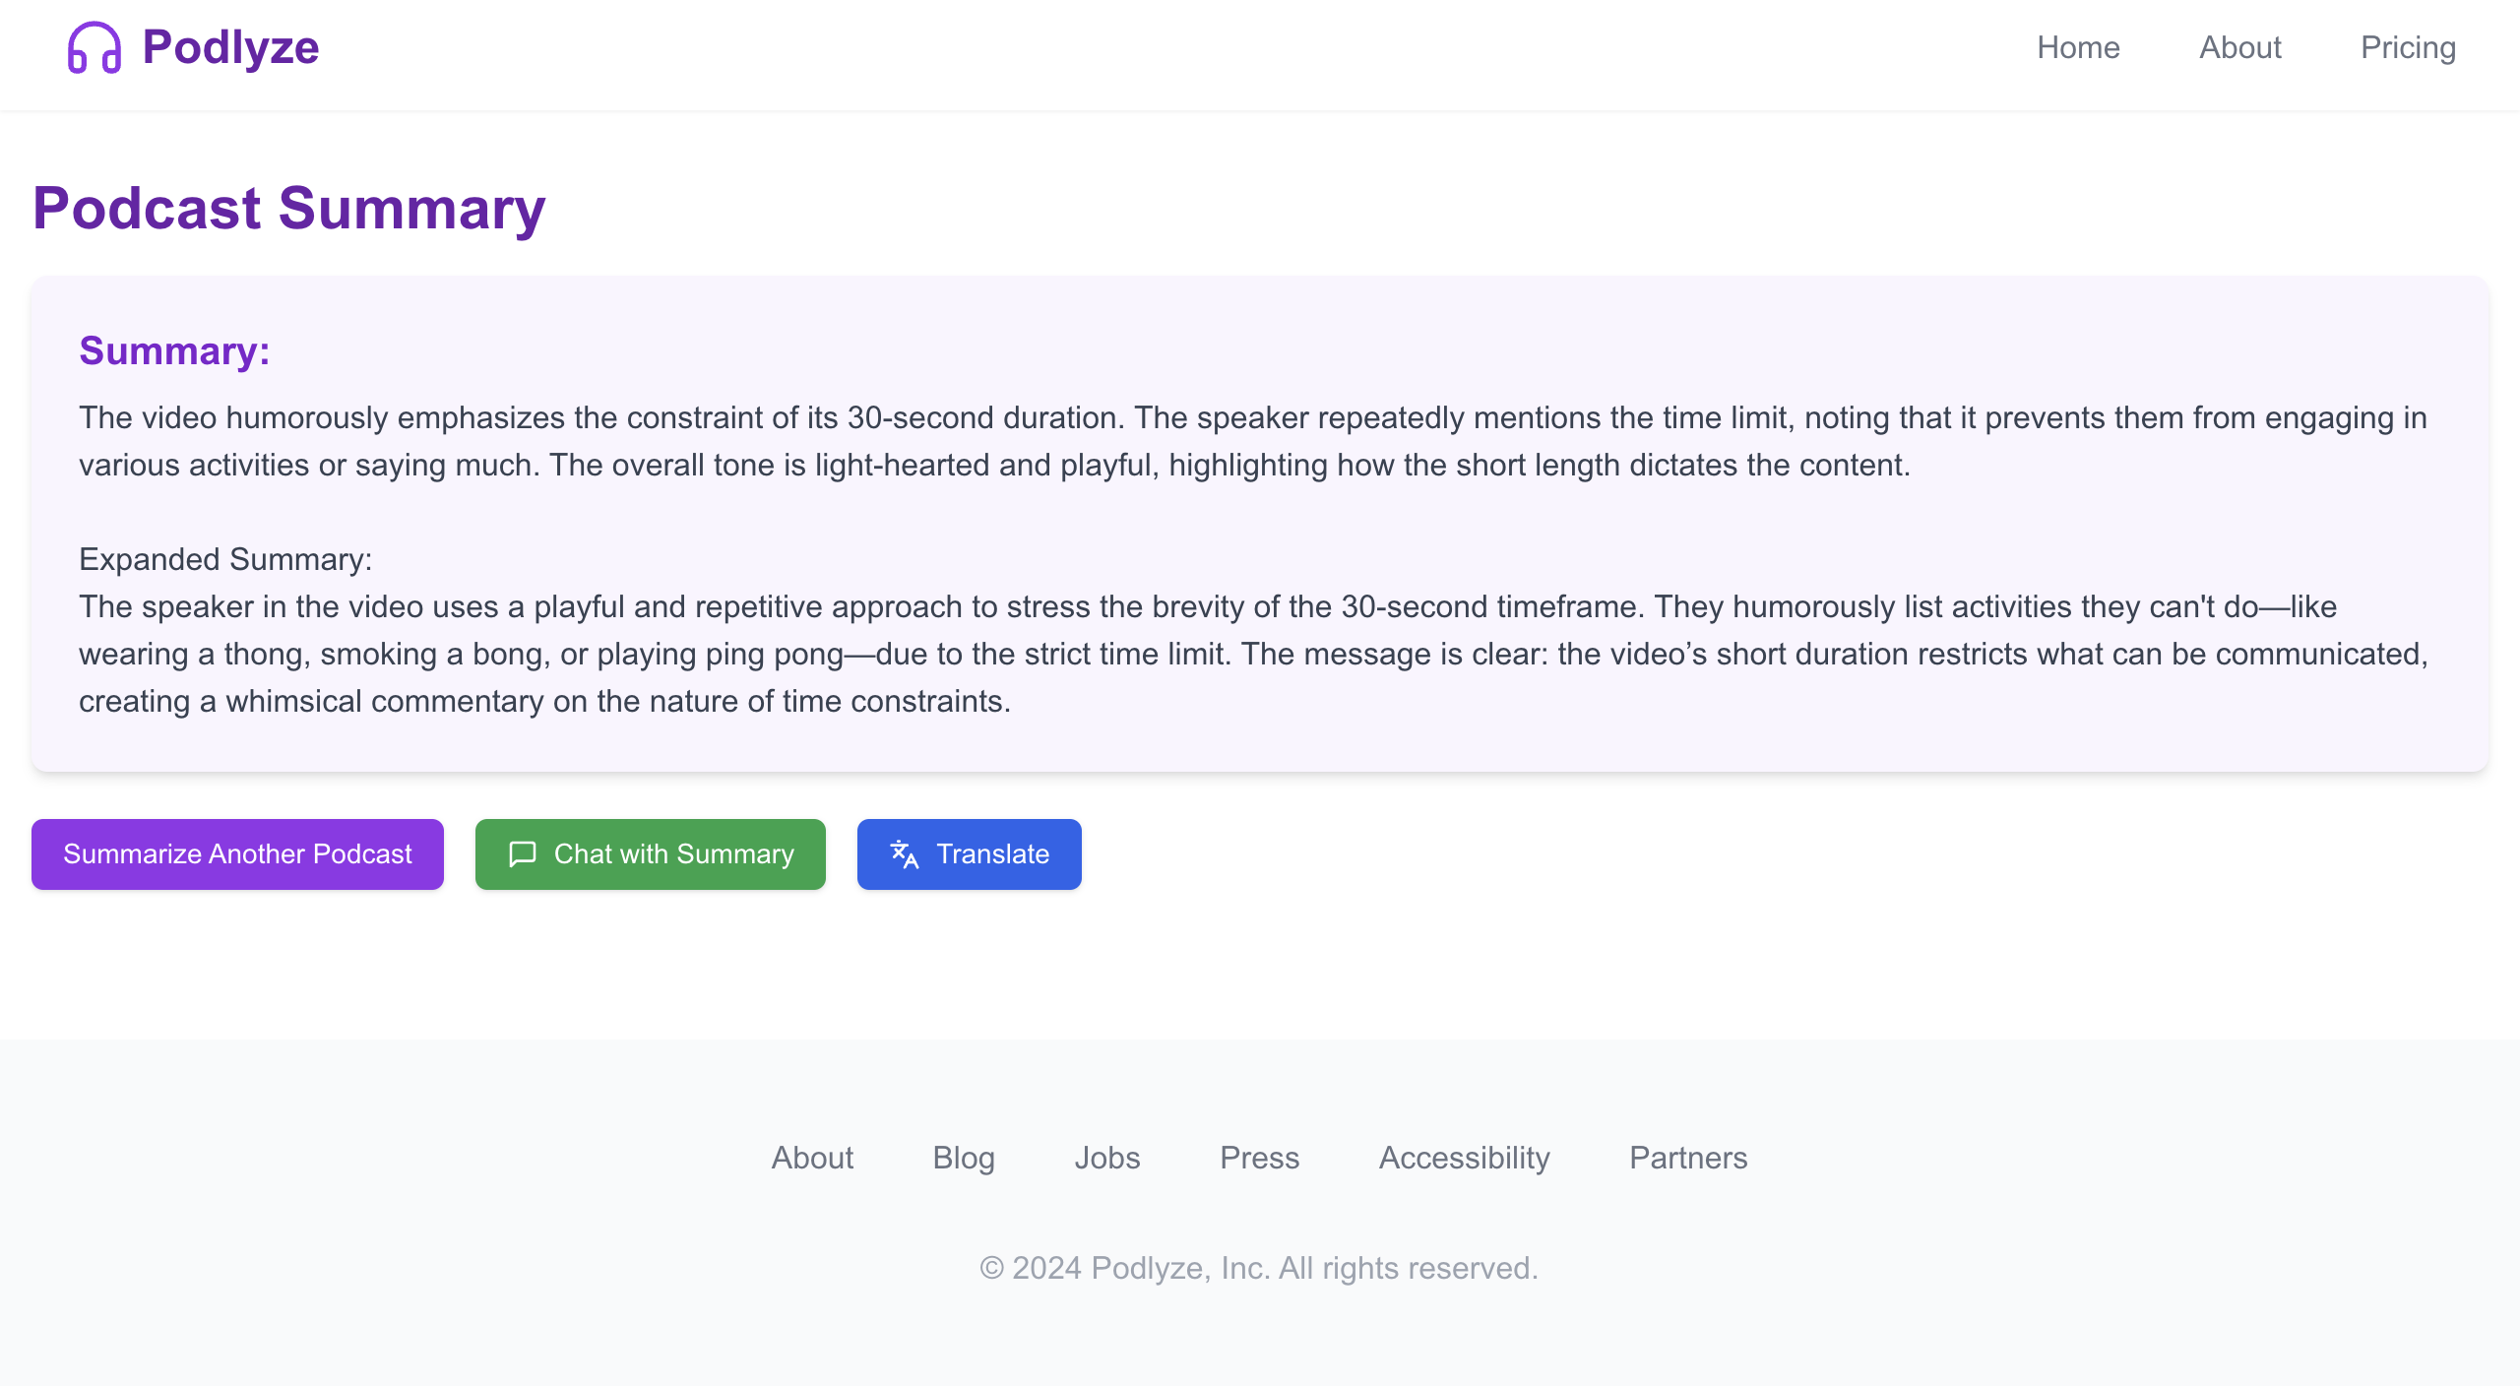This screenshot has width=2520, height=1386.
Task: View the Accessibility footer link
Action: coord(1464,1158)
